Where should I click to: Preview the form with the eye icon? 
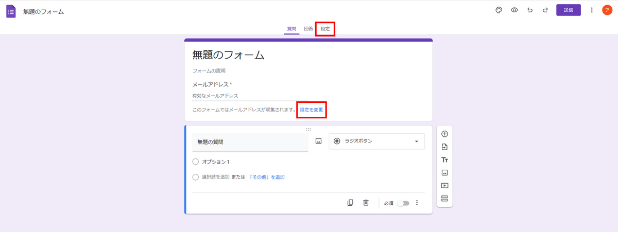click(x=514, y=10)
